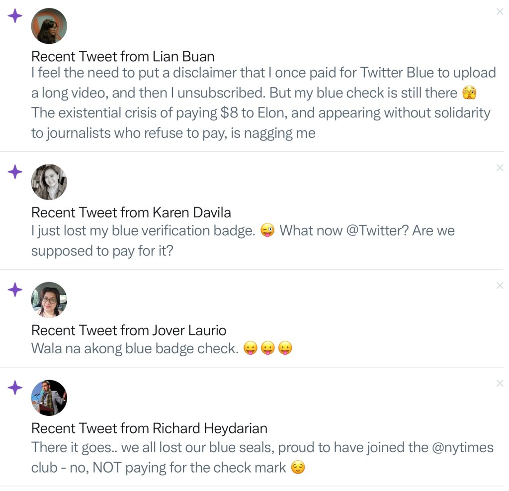Viewport: 509px width, 491px height.
Task: Dismiss the Richard Heydarian tweet notification
Action: click(x=500, y=383)
